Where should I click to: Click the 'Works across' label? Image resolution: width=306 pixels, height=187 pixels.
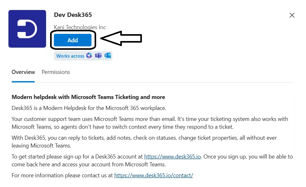70,56
